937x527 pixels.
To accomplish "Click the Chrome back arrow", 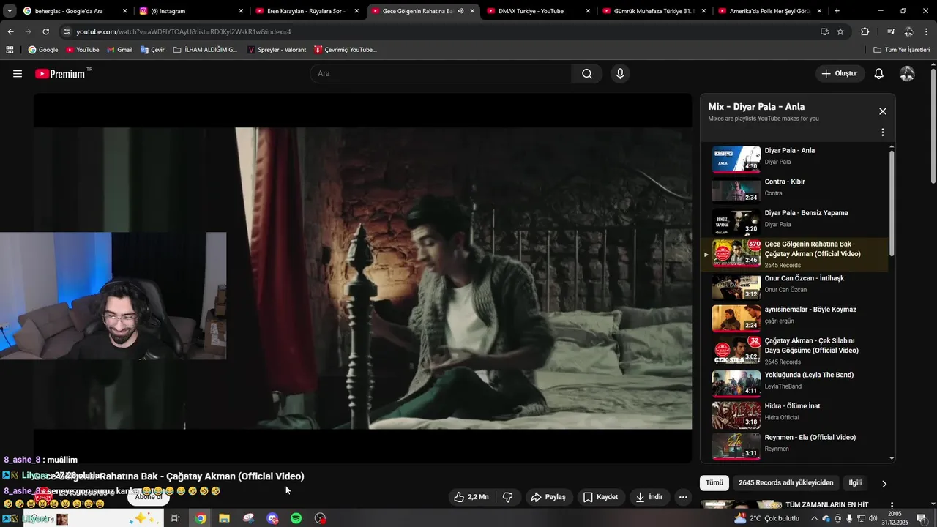I will point(10,31).
